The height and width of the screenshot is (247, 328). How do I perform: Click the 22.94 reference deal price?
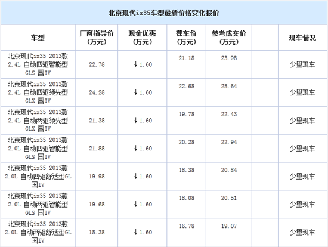(229, 143)
